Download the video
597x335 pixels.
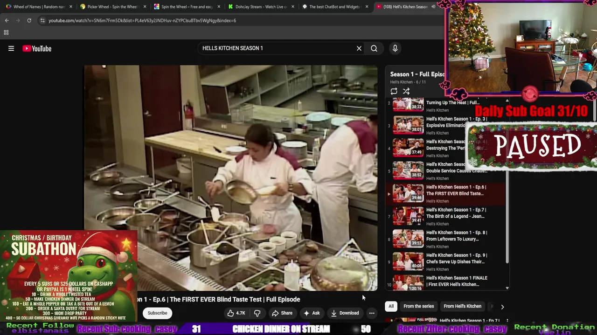(x=345, y=313)
